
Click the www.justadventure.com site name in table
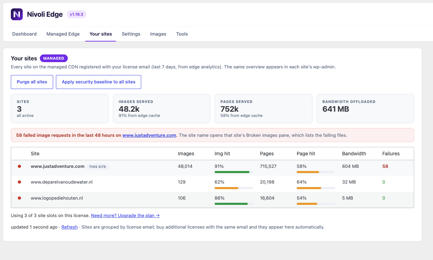(x=58, y=166)
